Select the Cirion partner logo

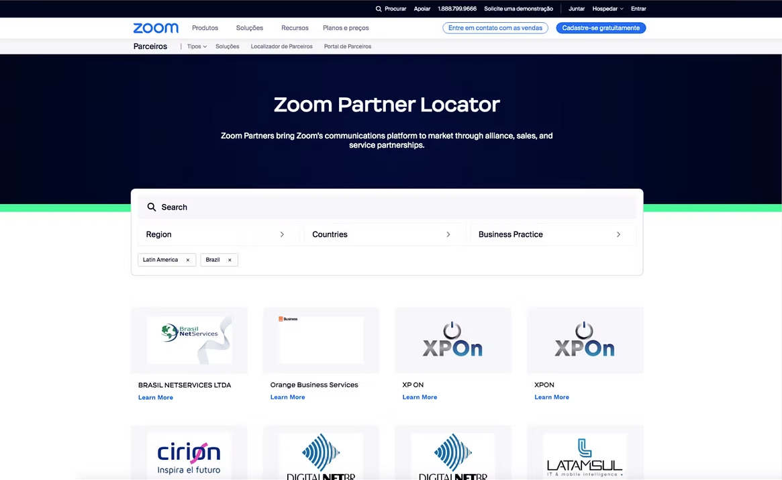pyautogui.click(x=189, y=453)
